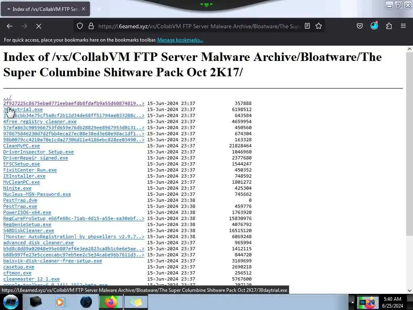Image resolution: width=413 pixels, height=310 pixels.
Task: Open S4BDiskCleaner.exe link
Action: 29,230
